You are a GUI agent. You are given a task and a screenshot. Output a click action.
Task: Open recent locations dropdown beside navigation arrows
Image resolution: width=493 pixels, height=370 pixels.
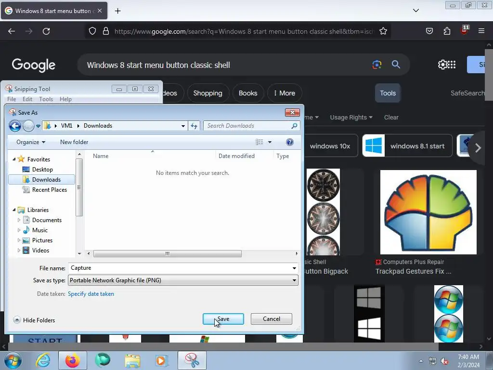pos(38,126)
